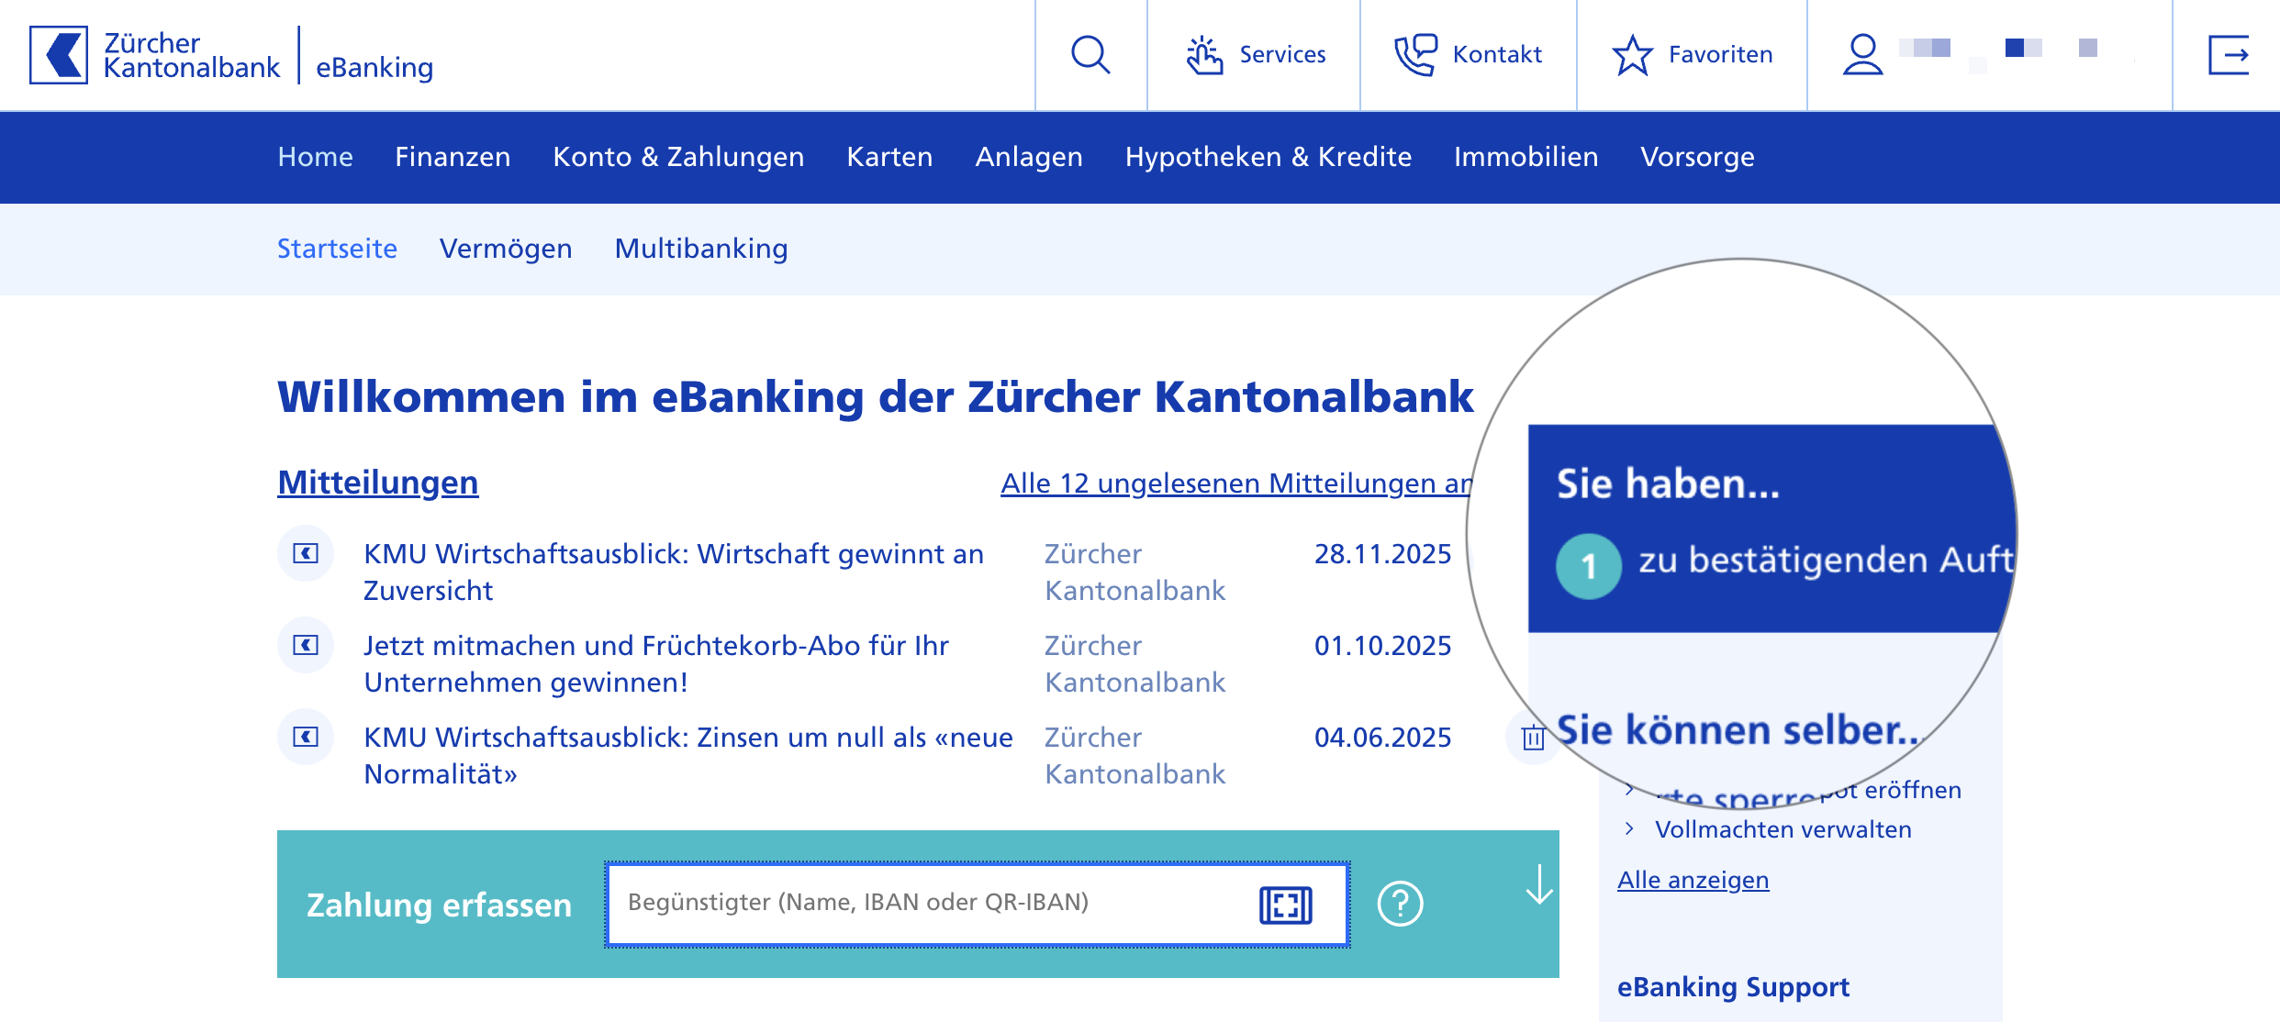
Task: Open the QR scan icon in the payment field
Action: pyautogui.click(x=1285, y=905)
